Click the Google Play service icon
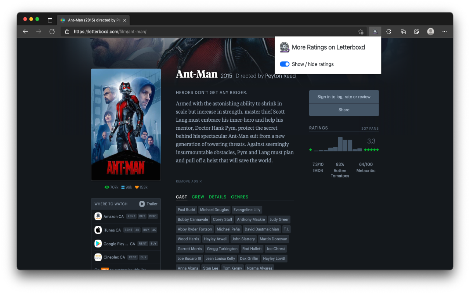 click(x=98, y=244)
